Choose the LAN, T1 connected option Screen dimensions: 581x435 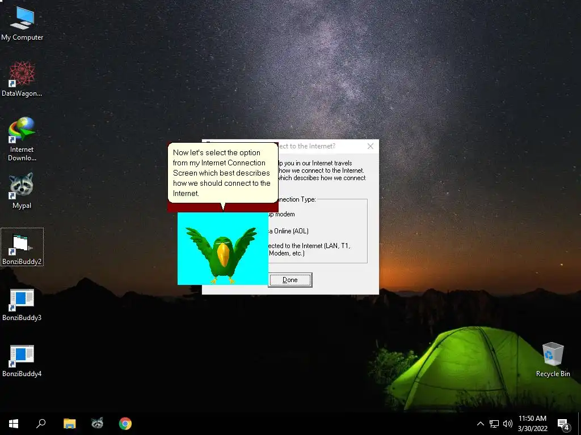[x=309, y=249]
